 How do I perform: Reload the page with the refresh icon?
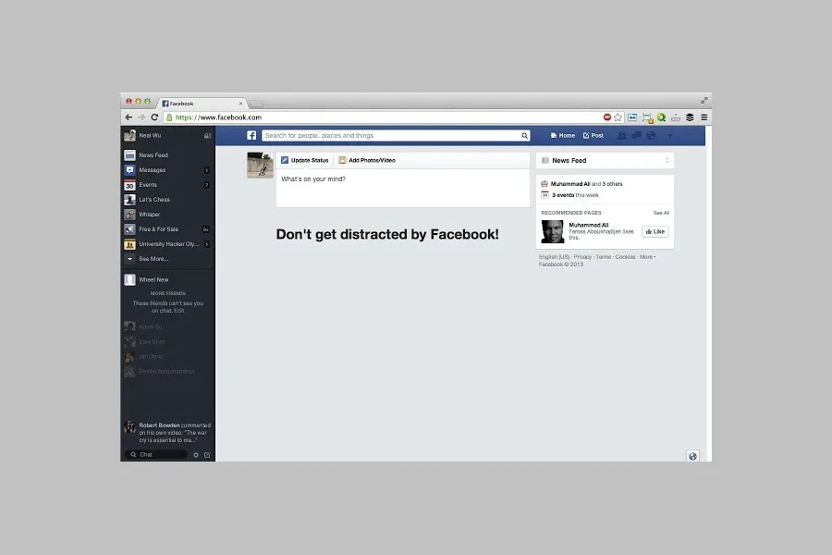(154, 117)
